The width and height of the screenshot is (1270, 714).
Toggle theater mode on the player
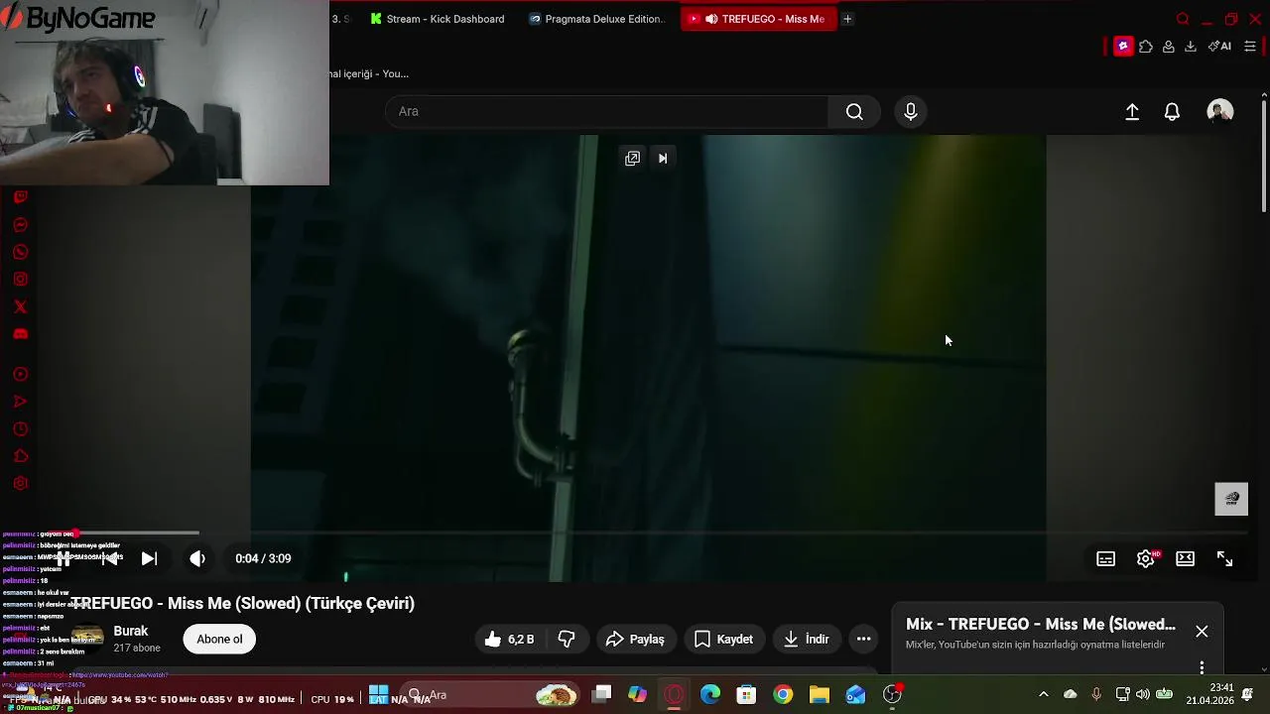1185,559
